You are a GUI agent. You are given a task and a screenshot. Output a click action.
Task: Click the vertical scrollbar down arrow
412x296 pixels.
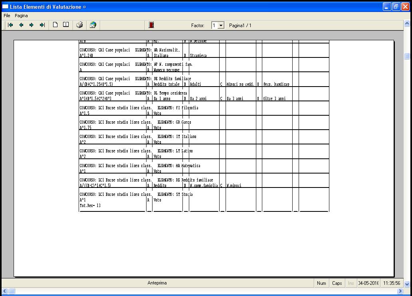407,284
